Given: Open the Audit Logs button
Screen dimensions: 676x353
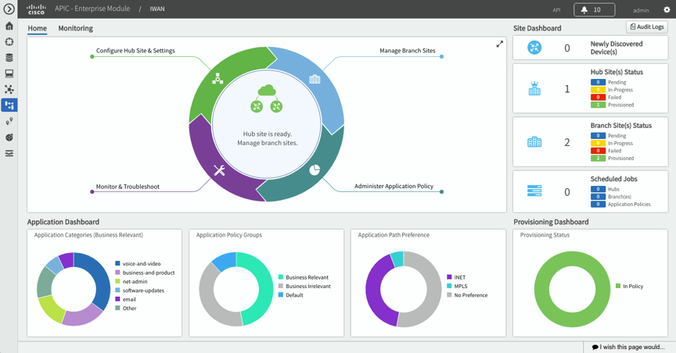Looking at the screenshot, I should [646, 27].
